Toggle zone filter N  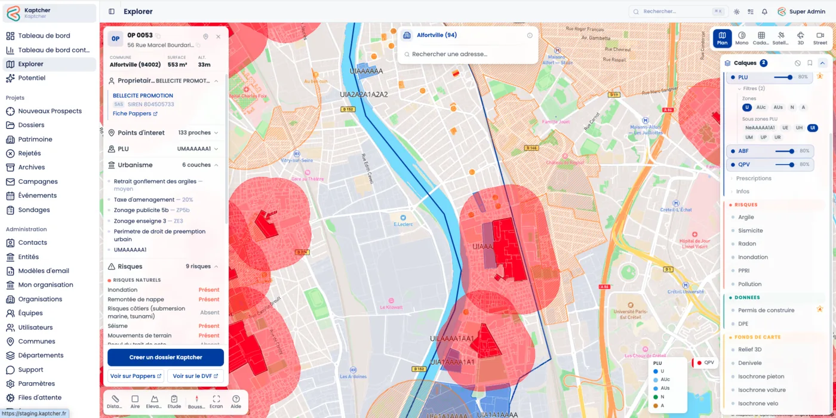point(792,107)
